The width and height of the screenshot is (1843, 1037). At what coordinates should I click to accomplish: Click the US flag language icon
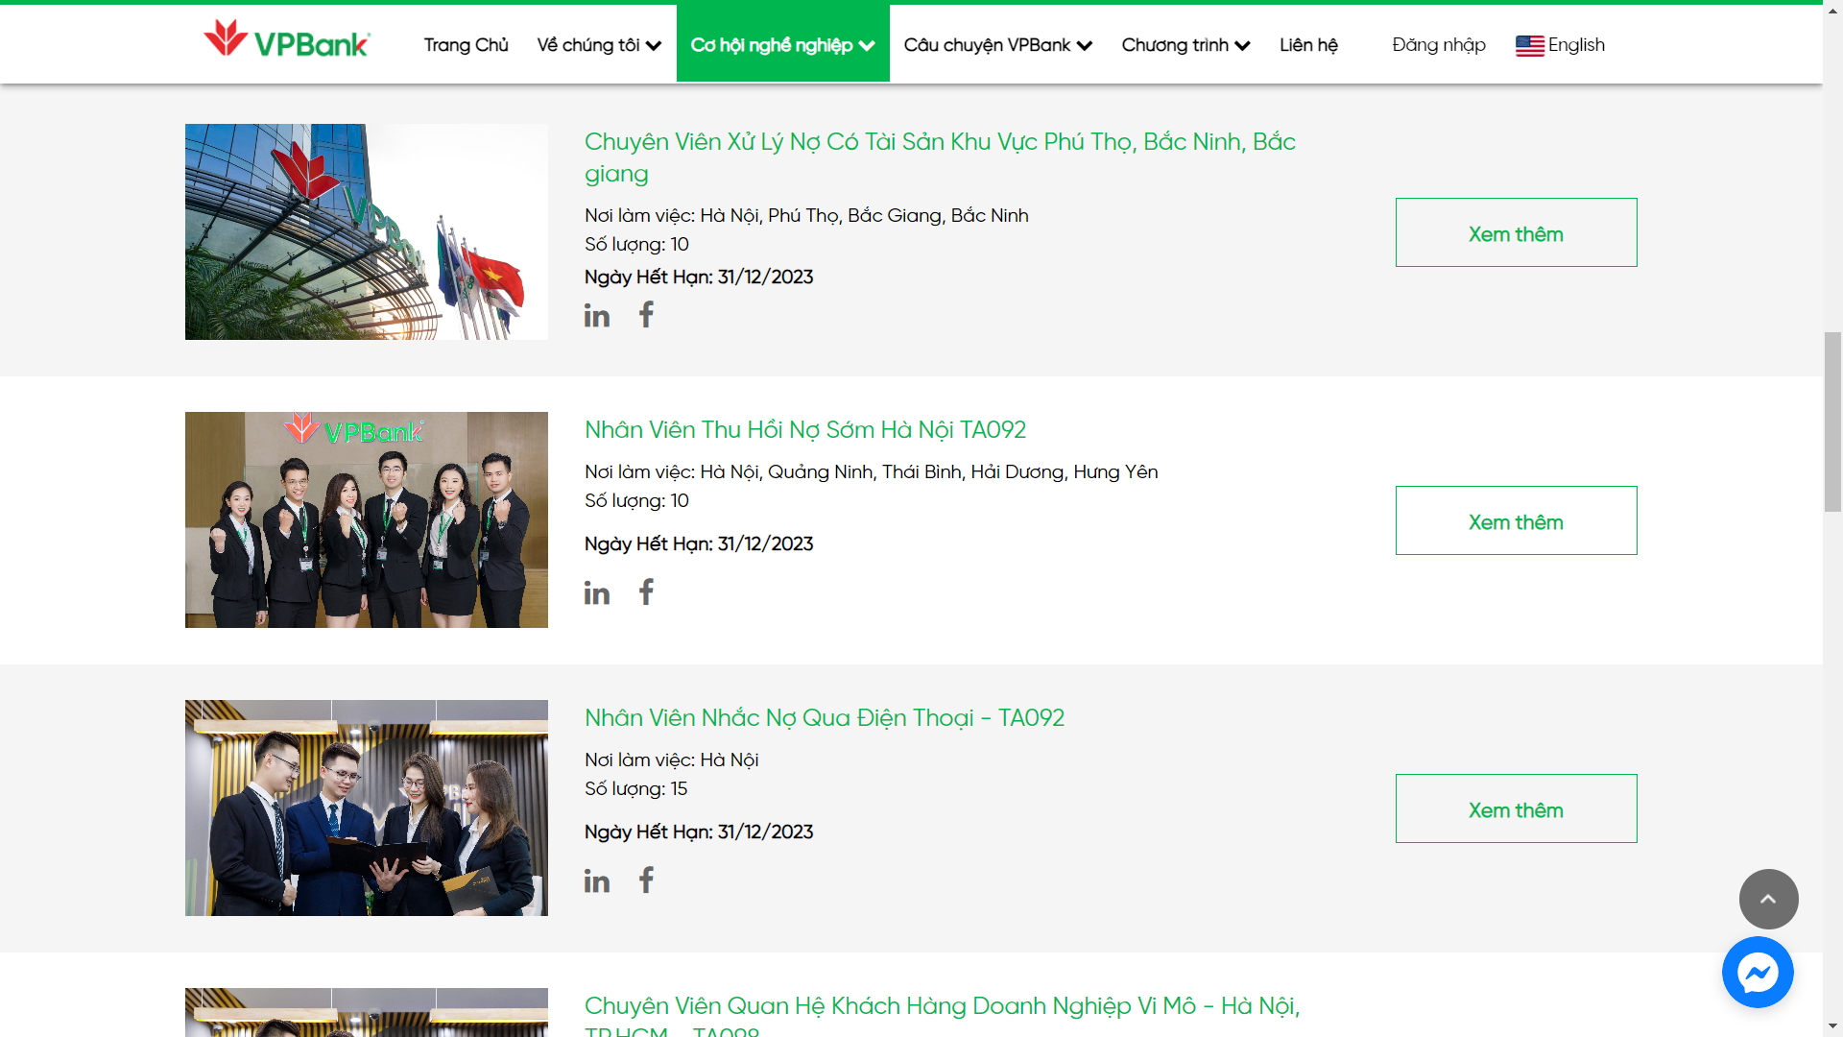point(1529,46)
